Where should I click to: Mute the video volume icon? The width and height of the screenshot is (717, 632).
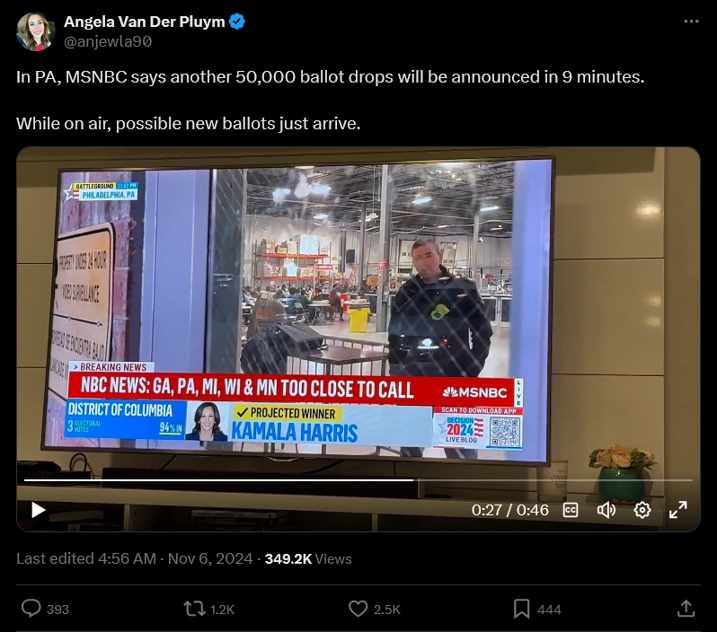pyautogui.click(x=606, y=510)
